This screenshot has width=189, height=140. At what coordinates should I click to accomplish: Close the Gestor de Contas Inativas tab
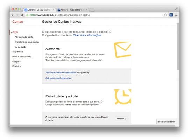[54, 10]
